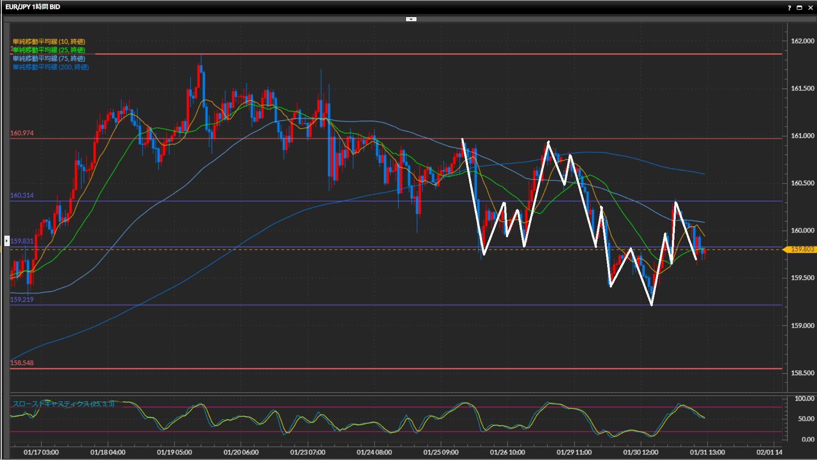Click the help question mark icon

tap(789, 8)
